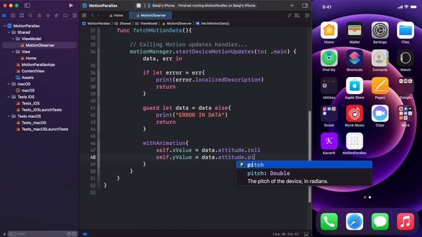Image resolution: width=422 pixels, height=237 pixels.
Task: Collapse the Tests iOS group
Action: [9, 97]
